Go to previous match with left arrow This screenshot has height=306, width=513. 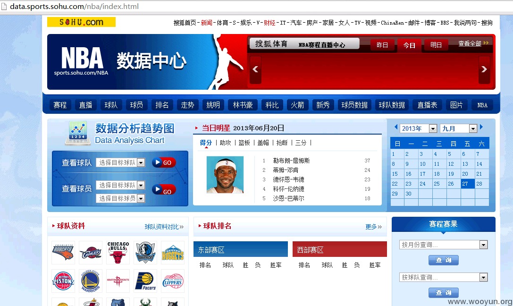tap(255, 69)
